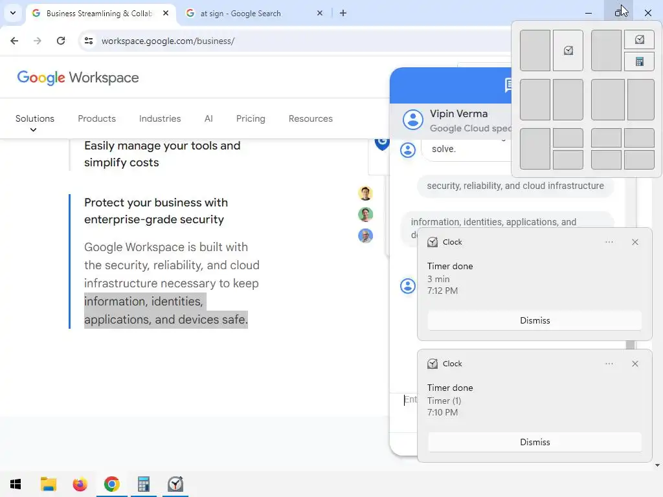Click Clock app icon in 3 min notification
Screen dimensions: 663x497
click(x=433, y=242)
